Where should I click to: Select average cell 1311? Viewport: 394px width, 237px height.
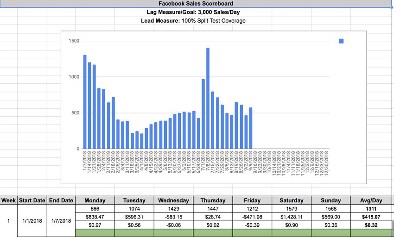click(x=371, y=209)
